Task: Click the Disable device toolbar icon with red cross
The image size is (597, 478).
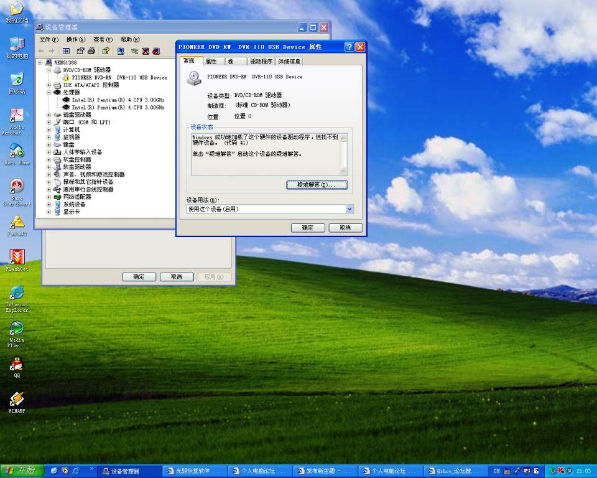Action: (x=146, y=51)
